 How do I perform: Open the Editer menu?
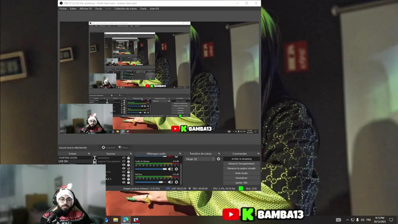(x=73, y=9)
